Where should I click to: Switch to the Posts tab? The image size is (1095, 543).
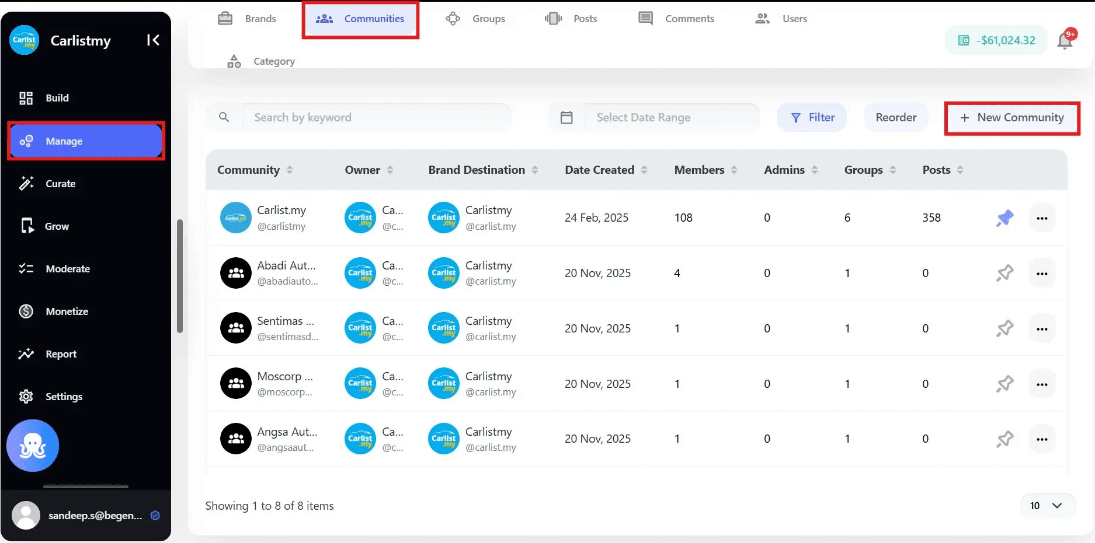tap(571, 19)
